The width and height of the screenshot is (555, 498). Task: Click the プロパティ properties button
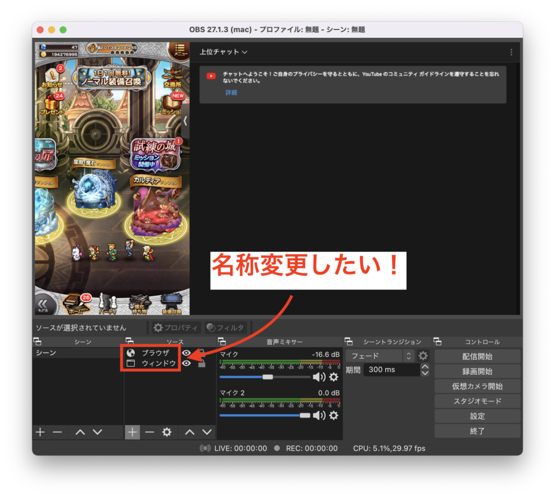coord(176,328)
